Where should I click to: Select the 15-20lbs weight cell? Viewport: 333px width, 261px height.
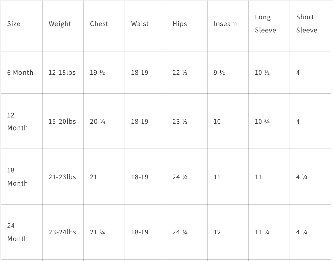[62, 122]
